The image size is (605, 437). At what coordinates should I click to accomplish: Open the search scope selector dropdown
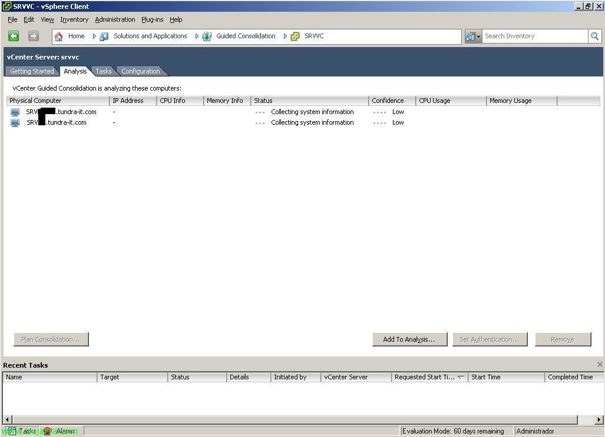473,36
